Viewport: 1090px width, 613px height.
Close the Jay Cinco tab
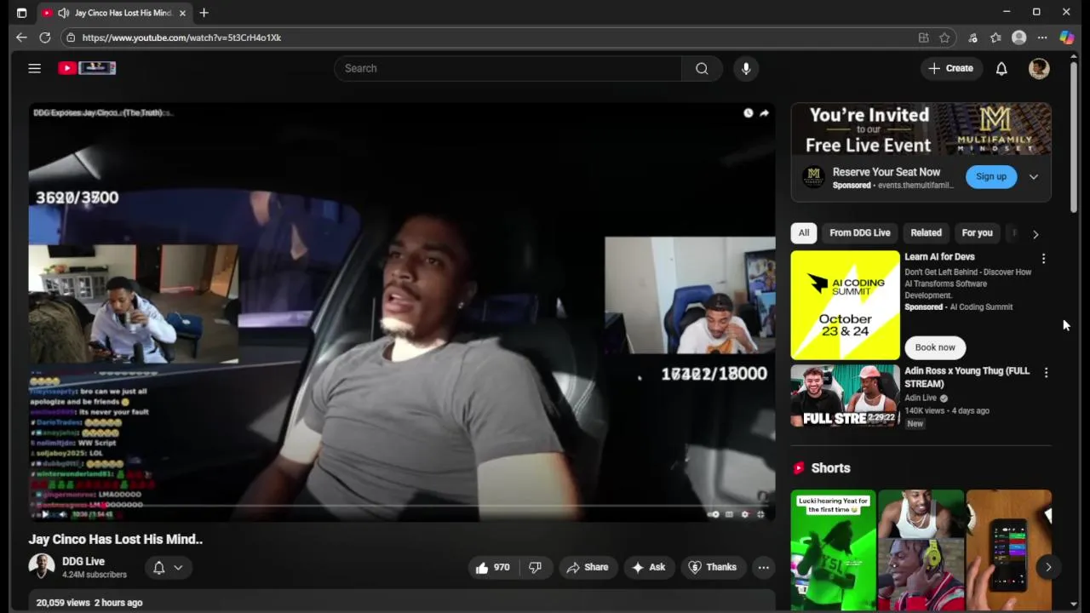[182, 13]
